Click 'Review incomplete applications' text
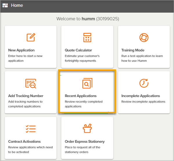This screenshot has width=174, height=161. point(143,101)
